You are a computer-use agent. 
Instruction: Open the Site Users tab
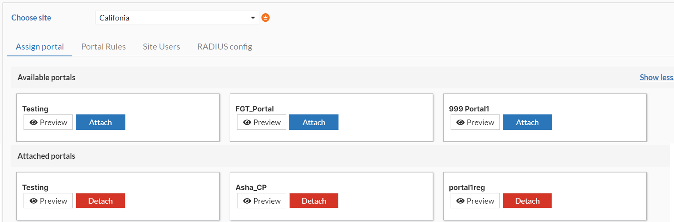click(161, 47)
